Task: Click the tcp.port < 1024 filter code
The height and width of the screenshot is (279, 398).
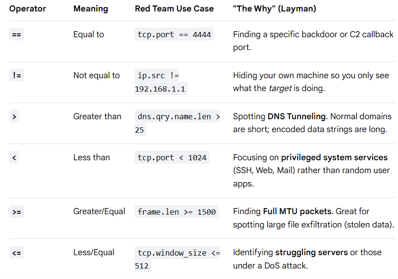Action: 172,157
